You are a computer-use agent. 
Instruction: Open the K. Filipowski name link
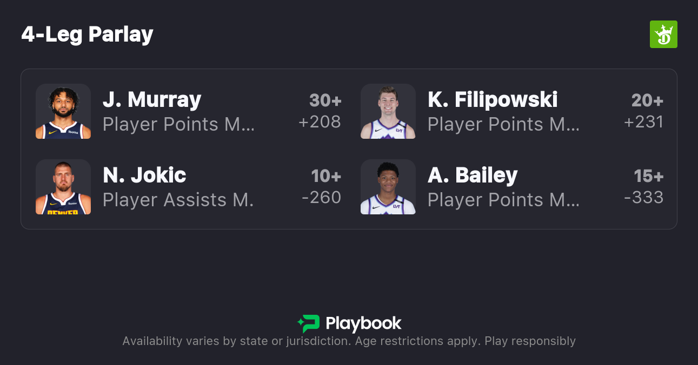(x=492, y=100)
